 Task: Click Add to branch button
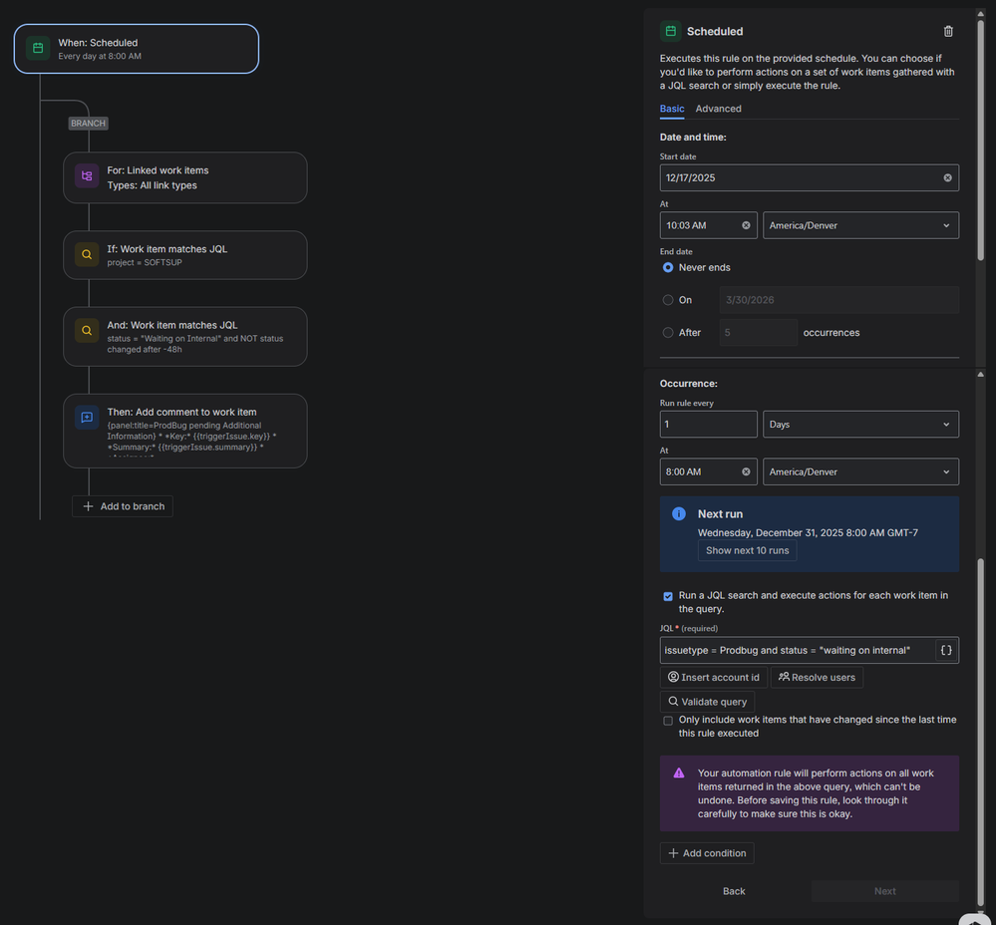pos(123,506)
